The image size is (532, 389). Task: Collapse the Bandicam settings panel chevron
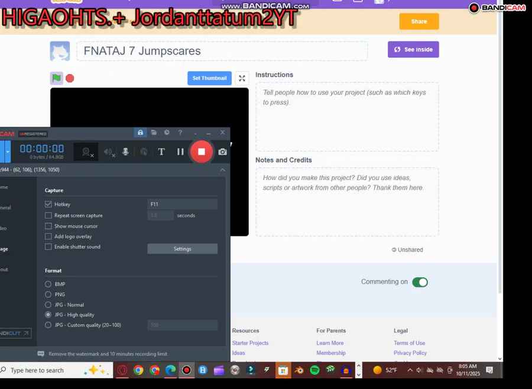(x=223, y=169)
